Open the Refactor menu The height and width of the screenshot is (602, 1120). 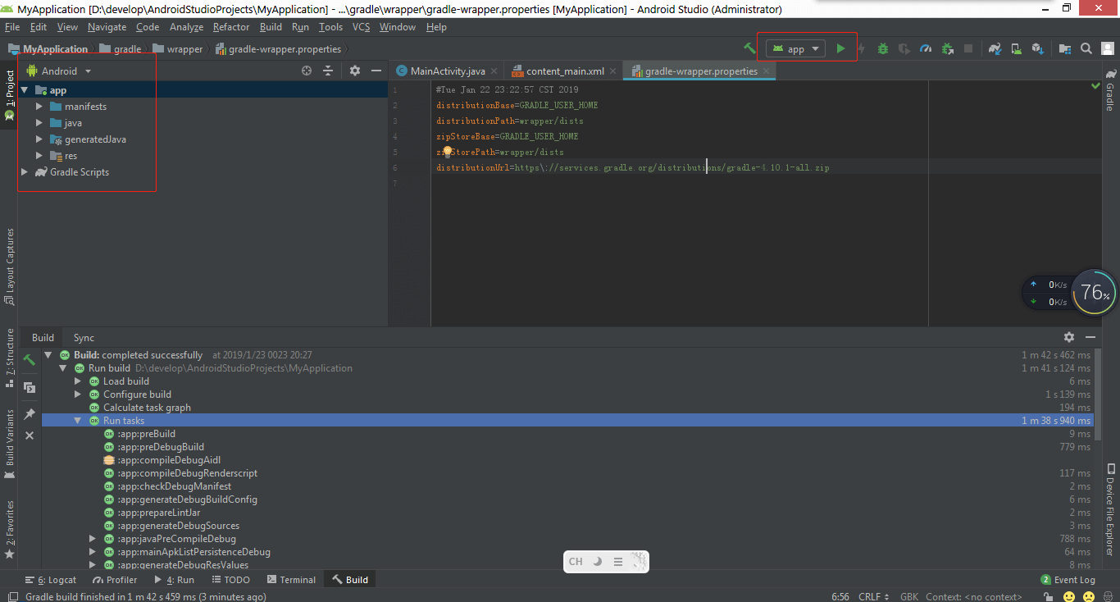point(230,27)
